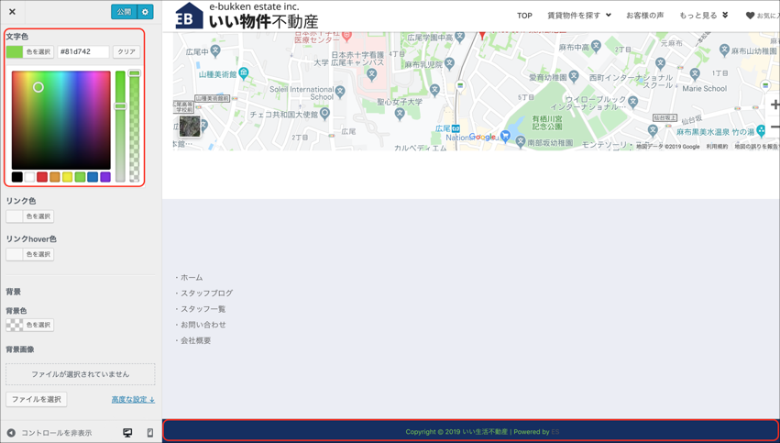780x443 pixels.
Task: Click the 公開 publish button
Action: click(124, 12)
